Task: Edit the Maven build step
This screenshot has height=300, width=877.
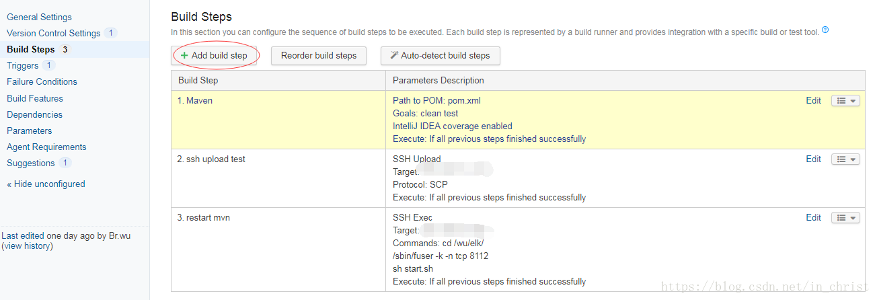Action: [813, 100]
